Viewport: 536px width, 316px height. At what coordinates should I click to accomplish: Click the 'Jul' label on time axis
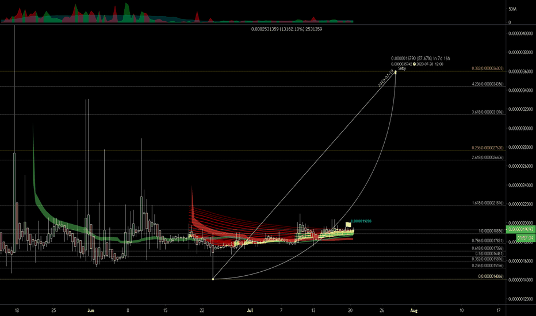pos(250,310)
